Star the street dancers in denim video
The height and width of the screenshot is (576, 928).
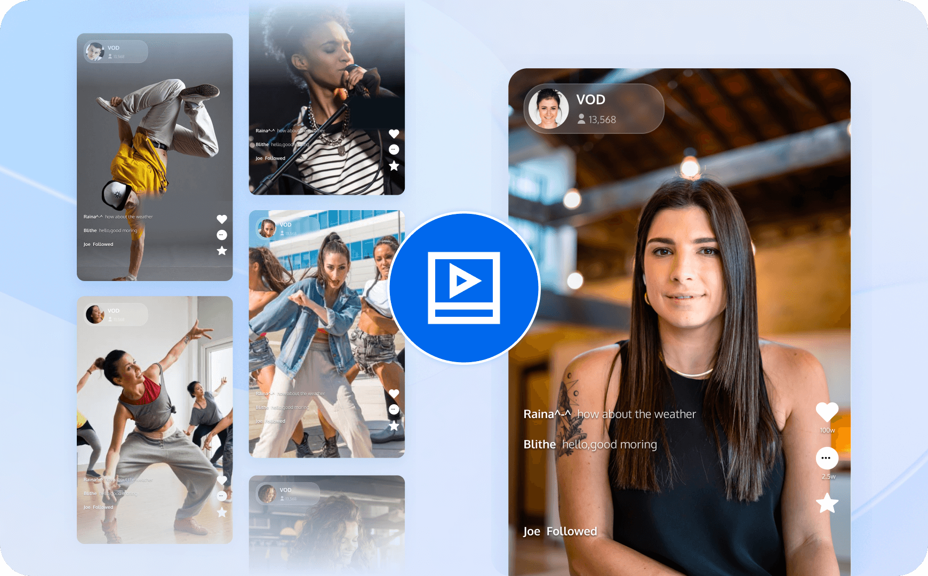[x=394, y=426]
